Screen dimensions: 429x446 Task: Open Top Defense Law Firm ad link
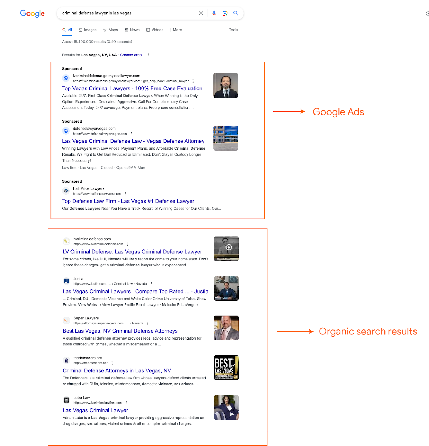pyautogui.click(x=128, y=201)
